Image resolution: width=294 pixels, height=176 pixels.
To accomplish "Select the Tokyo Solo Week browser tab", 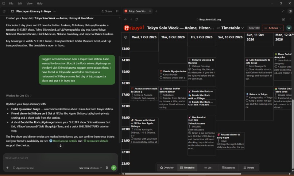I will pyautogui.click(x=138, y=11).
